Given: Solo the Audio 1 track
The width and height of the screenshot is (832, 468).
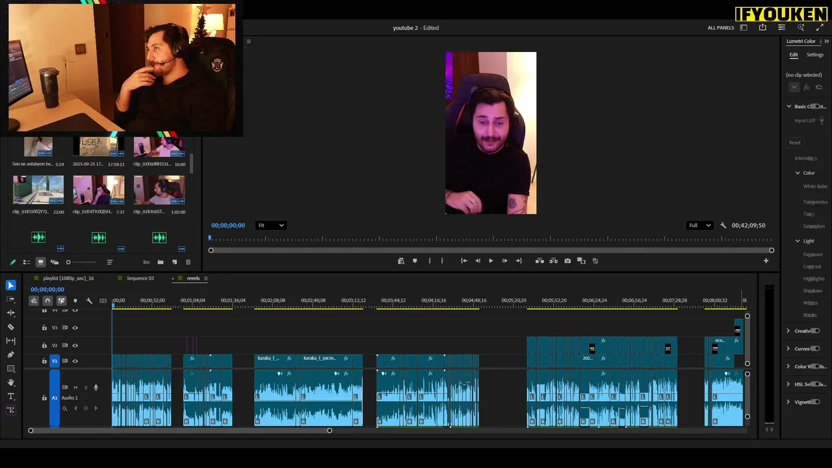Looking at the screenshot, I should point(85,387).
